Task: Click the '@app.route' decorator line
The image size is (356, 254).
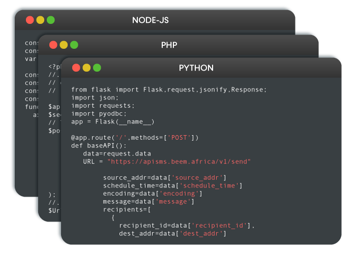Action: coord(135,138)
